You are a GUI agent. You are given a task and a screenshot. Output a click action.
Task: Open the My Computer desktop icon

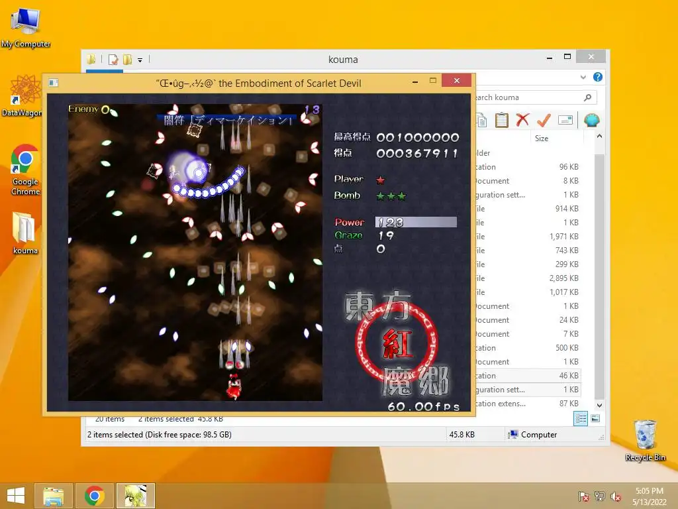click(x=26, y=27)
